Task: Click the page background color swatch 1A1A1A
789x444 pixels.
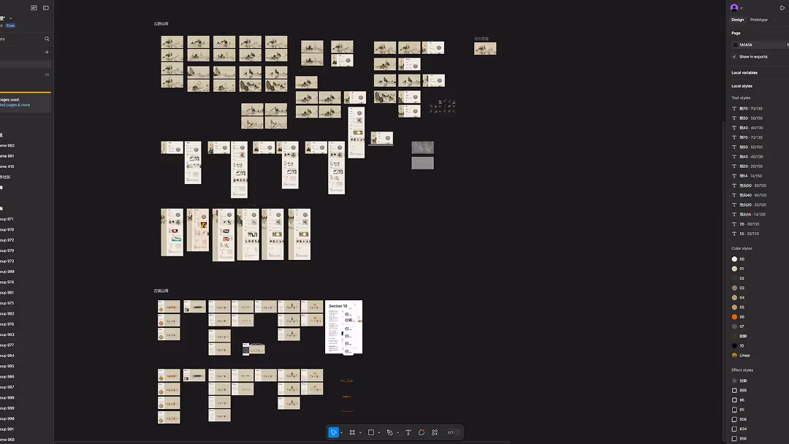Action: (735, 44)
